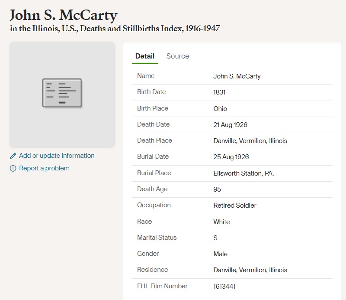Click Danville, Vermilion, Illinois in Death Place row

click(x=250, y=141)
